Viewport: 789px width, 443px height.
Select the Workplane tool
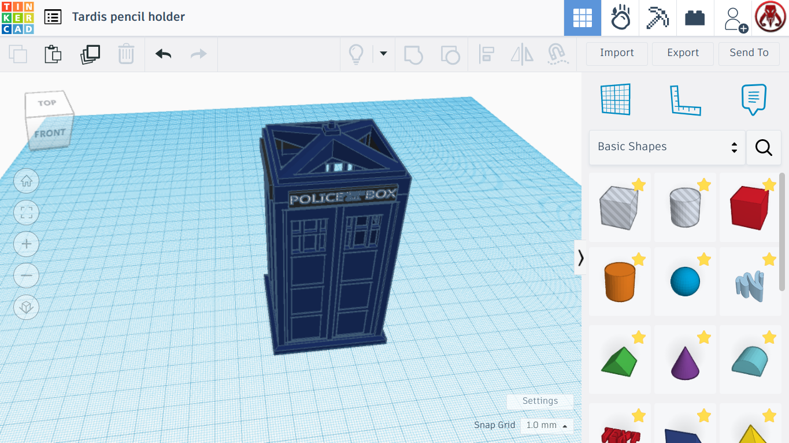point(616,99)
